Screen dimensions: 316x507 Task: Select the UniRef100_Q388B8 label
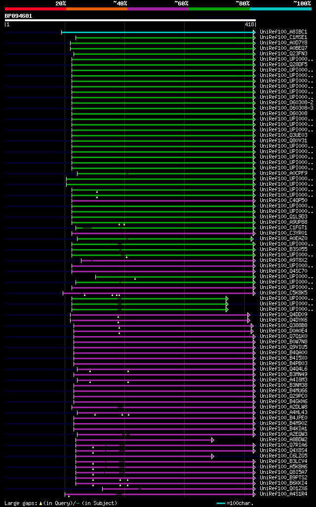click(x=283, y=325)
